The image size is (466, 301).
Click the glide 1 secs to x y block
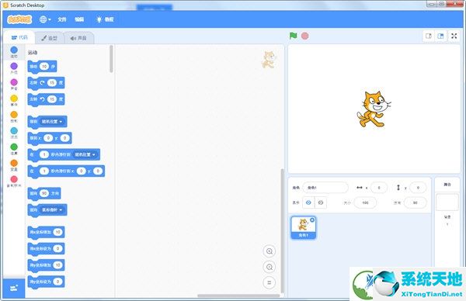point(66,171)
